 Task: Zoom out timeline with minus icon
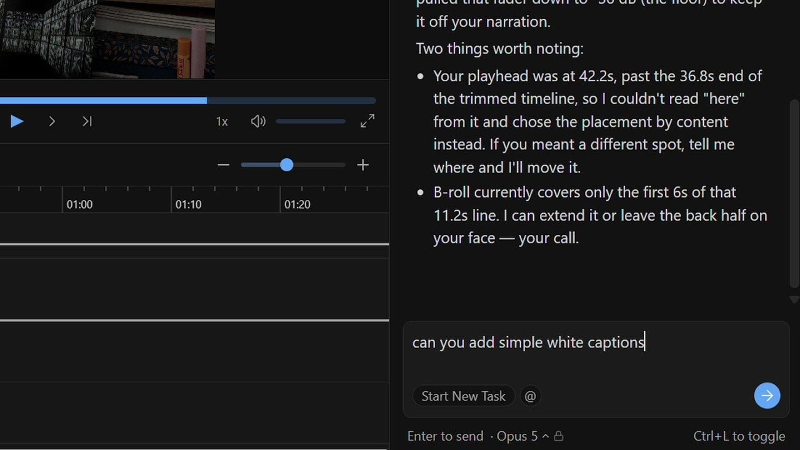[x=224, y=165]
